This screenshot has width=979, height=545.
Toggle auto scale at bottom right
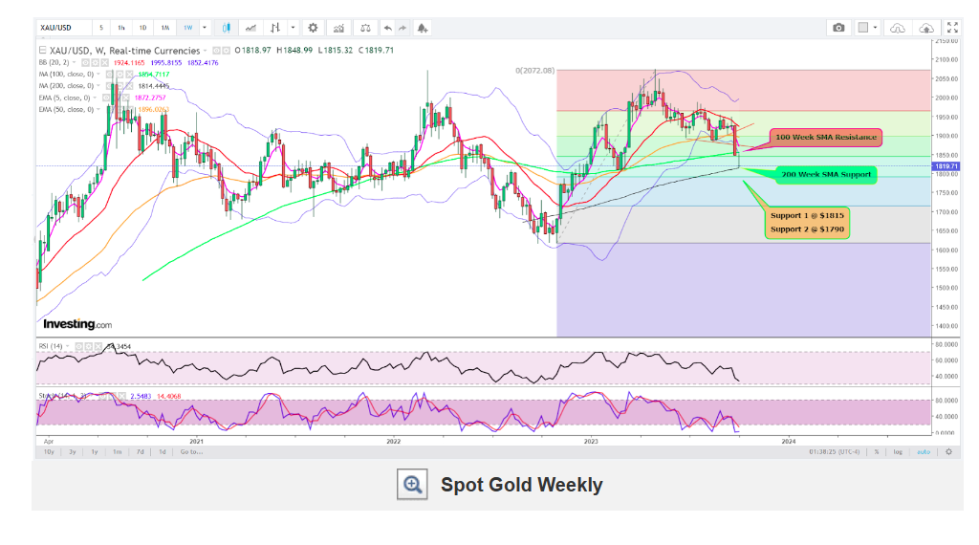click(924, 451)
